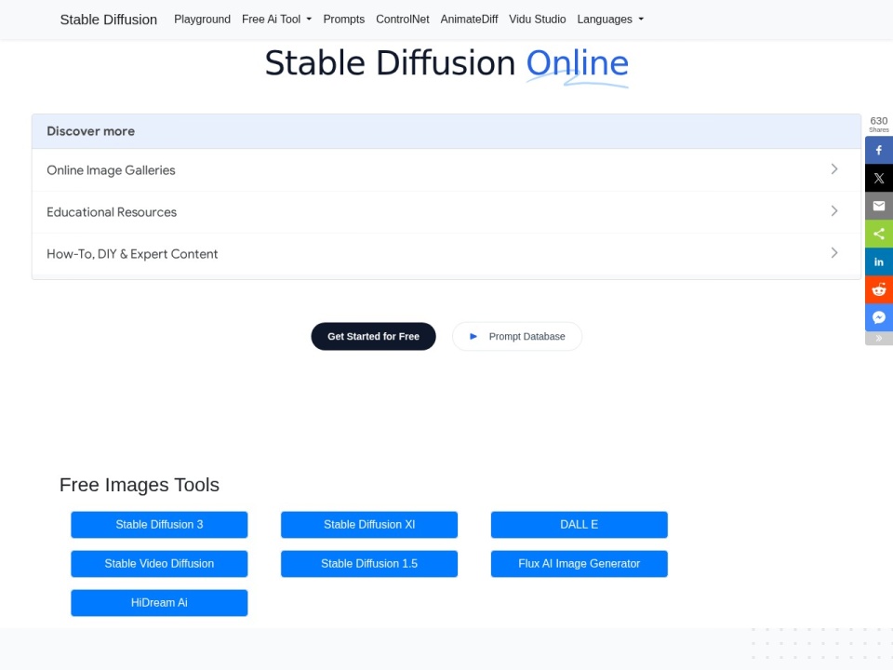Click the Free Images Tools heading
Viewport: 893px width, 670px height.
[139, 485]
